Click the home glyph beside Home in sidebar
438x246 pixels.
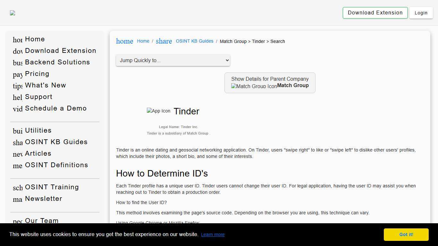tap(18, 40)
